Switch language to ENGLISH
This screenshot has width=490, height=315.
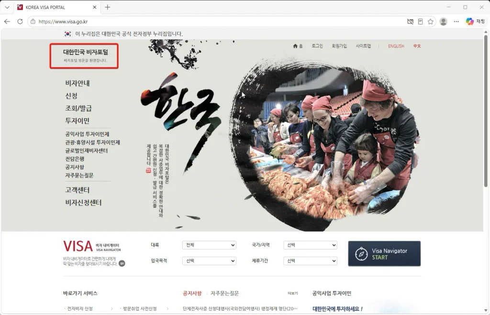point(396,46)
